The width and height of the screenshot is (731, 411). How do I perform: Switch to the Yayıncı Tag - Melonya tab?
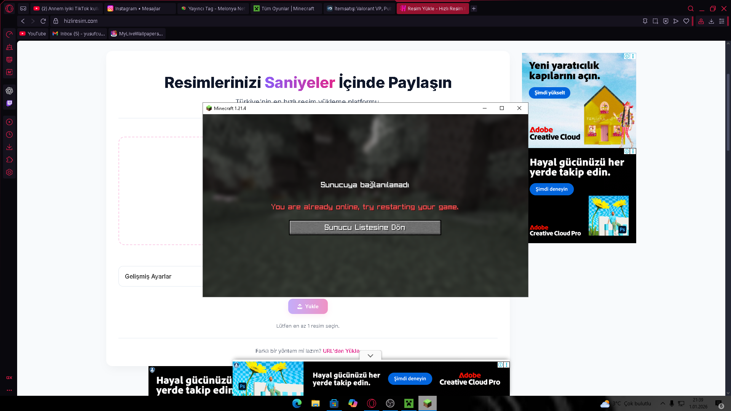coord(213,8)
